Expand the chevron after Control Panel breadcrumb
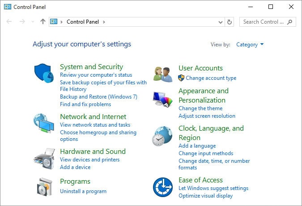Screen dimensions: 302x206 [104, 22]
